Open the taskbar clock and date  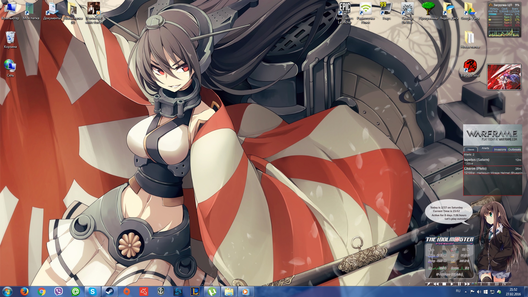pyautogui.click(x=513, y=292)
